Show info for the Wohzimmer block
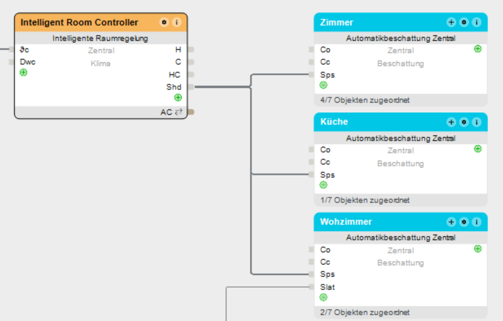503x321 pixels. (x=476, y=222)
